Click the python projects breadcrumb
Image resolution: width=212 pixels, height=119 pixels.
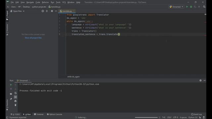click(x=39, y=7)
